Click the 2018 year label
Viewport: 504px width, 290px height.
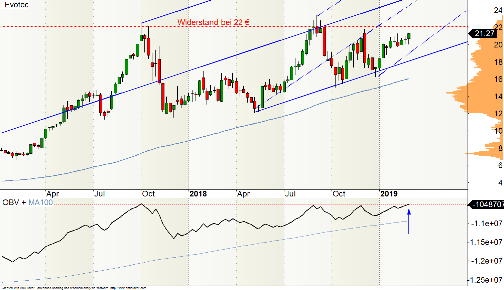tap(198, 194)
